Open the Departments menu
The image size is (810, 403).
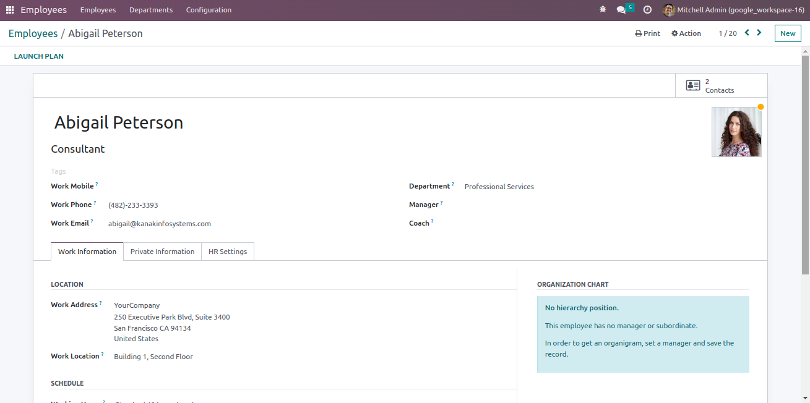pyautogui.click(x=151, y=10)
